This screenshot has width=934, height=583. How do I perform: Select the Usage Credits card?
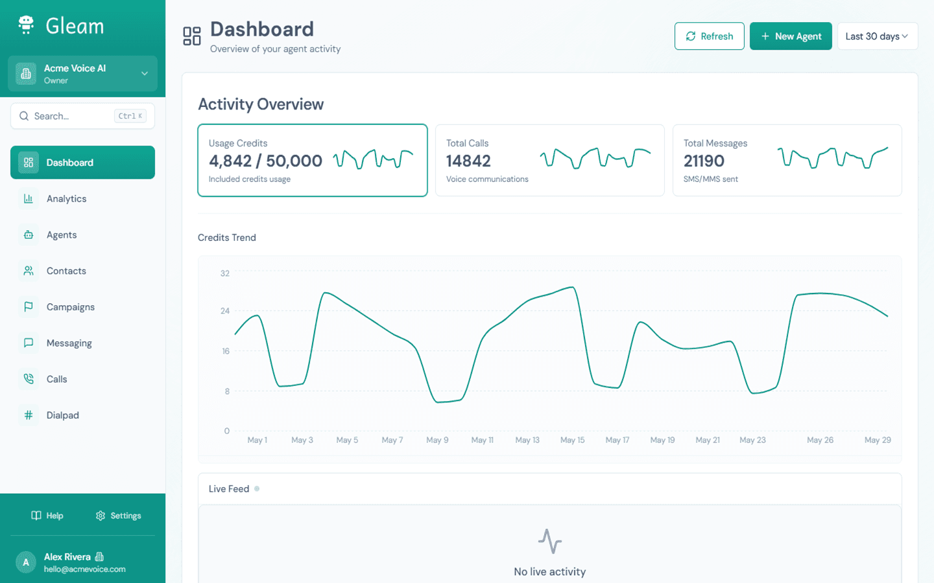(x=313, y=160)
